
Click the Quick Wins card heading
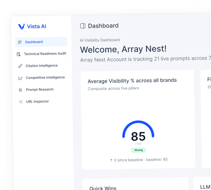[103, 188]
